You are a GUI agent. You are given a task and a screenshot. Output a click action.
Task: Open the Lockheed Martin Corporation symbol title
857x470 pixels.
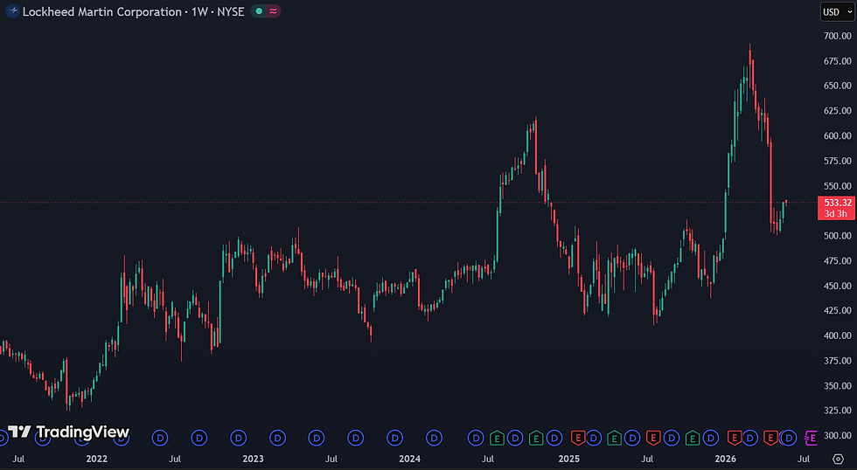point(101,11)
